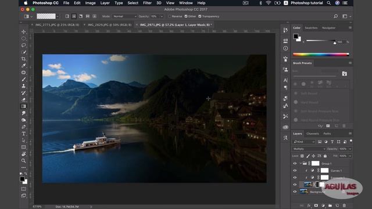Add a layer mask from Layers footer
Screen dimensions: 372x209
pos(316,206)
